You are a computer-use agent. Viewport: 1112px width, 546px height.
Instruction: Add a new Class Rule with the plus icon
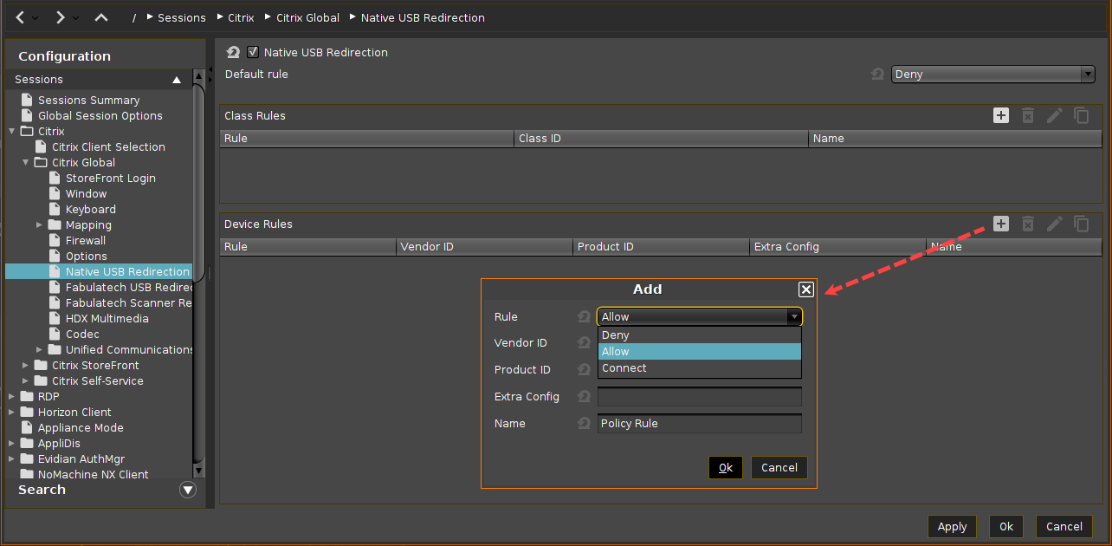click(1001, 115)
